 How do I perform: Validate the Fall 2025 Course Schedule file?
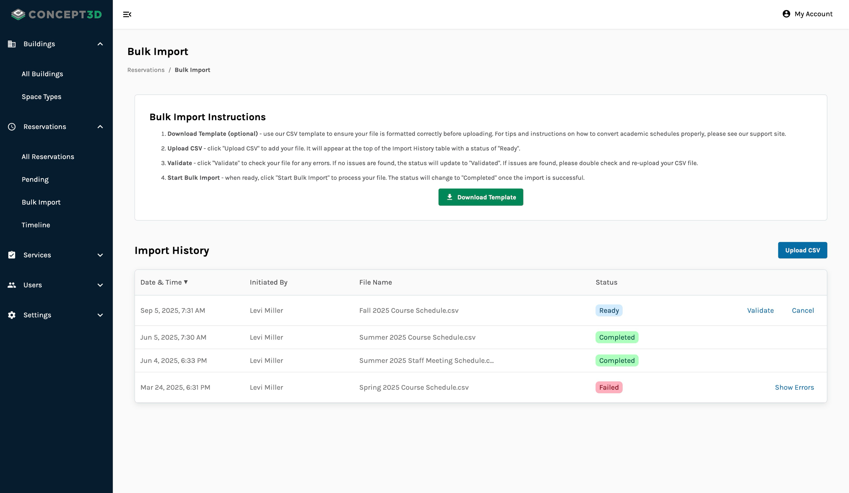click(x=760, y=310)
